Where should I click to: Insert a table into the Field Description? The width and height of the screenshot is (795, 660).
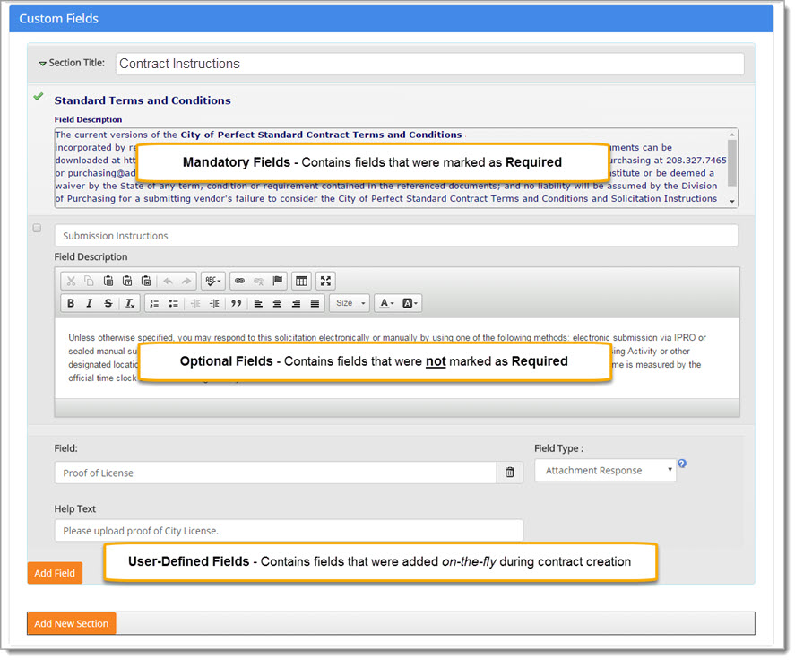[302, 281]
